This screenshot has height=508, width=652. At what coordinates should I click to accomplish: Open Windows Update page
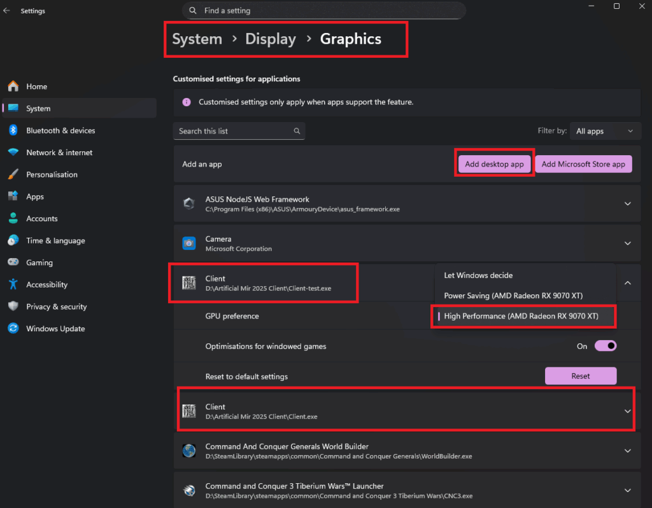(x=55, y=329)
